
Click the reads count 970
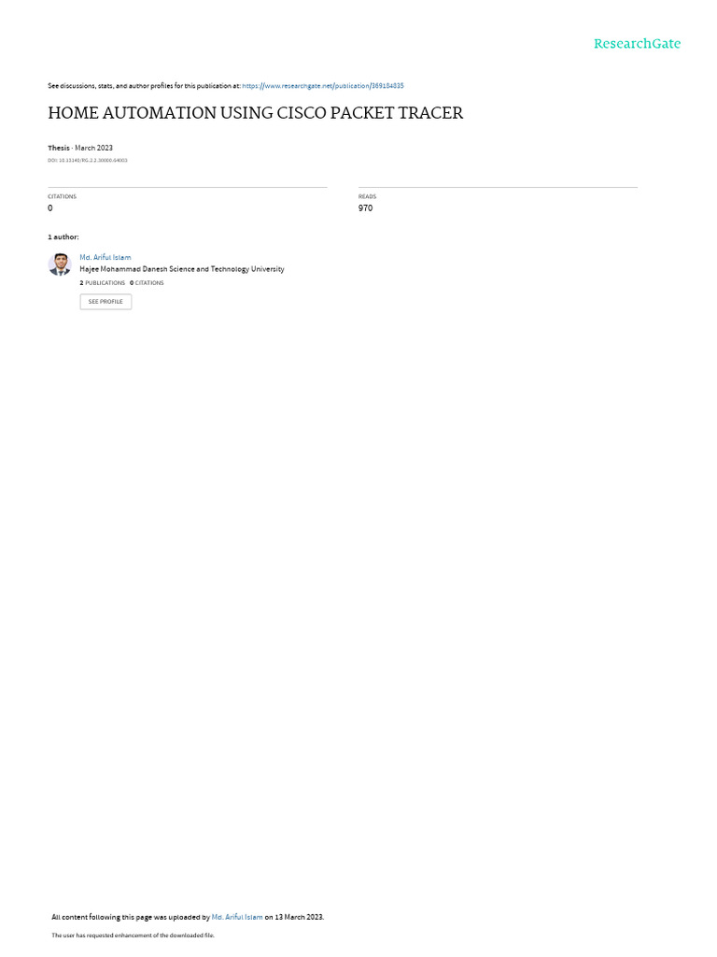coord(365,208)
